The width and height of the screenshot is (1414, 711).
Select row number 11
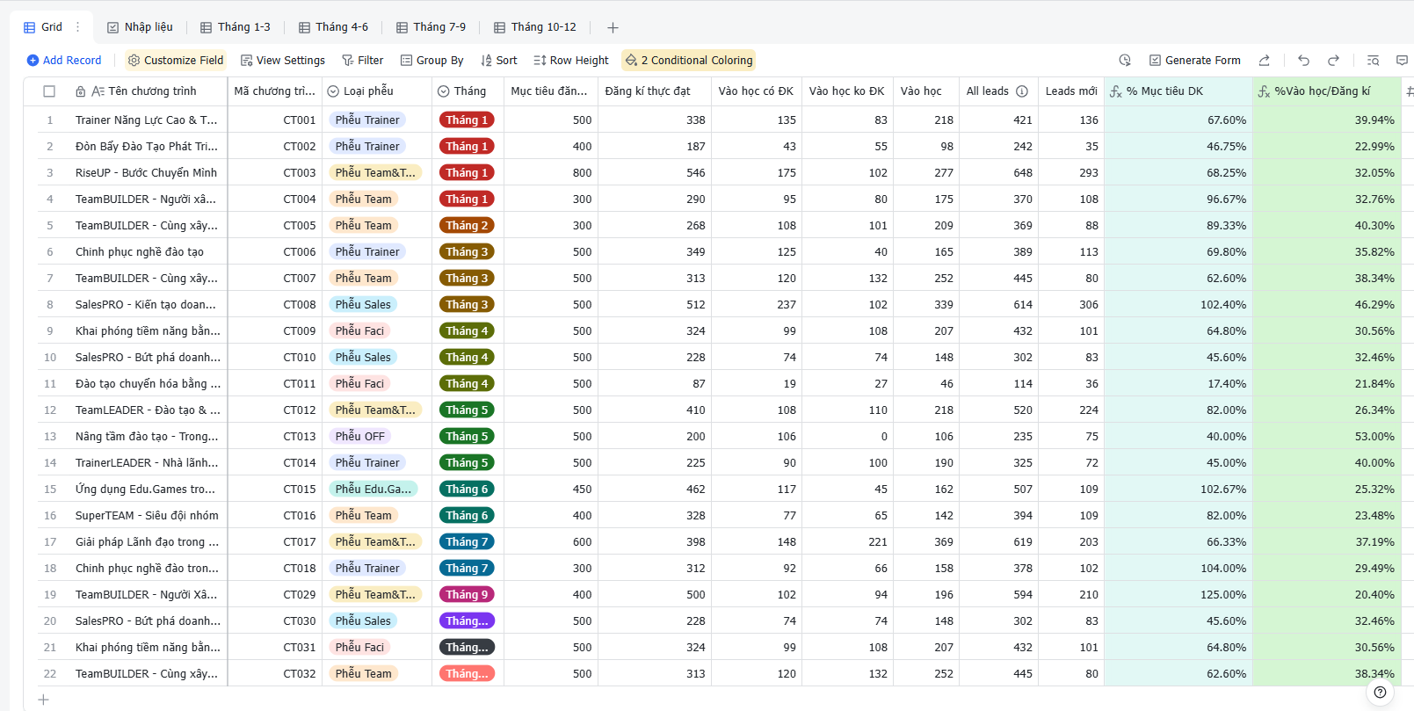tap(50, 384)
